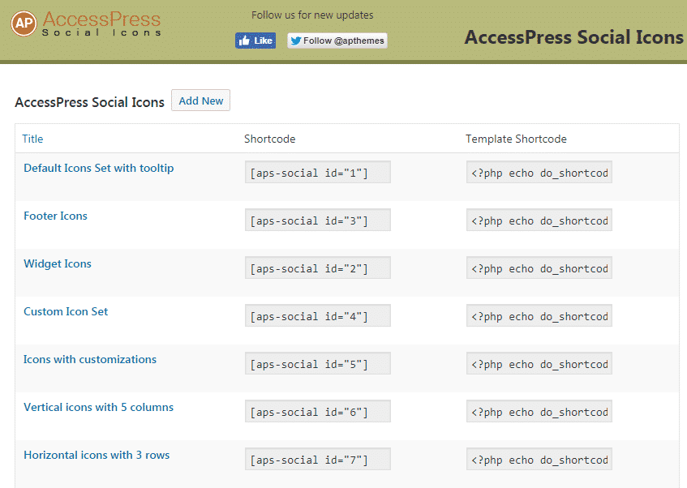This screenshot has height=488, width=687.
Task: Open the Widget Icons set
Action: point(58,263)
